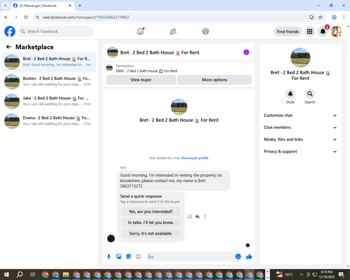Open Eivana 2 Bed 2 Bath conversation

click(49, 121)
